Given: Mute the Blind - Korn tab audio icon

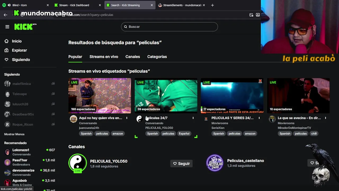Looking at the screenshot, I should coord(9,5).
